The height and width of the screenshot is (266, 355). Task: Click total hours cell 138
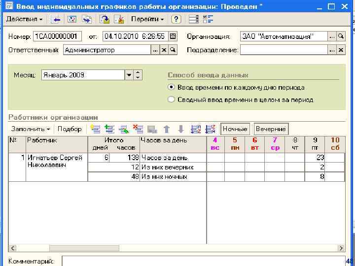[125, 158]
